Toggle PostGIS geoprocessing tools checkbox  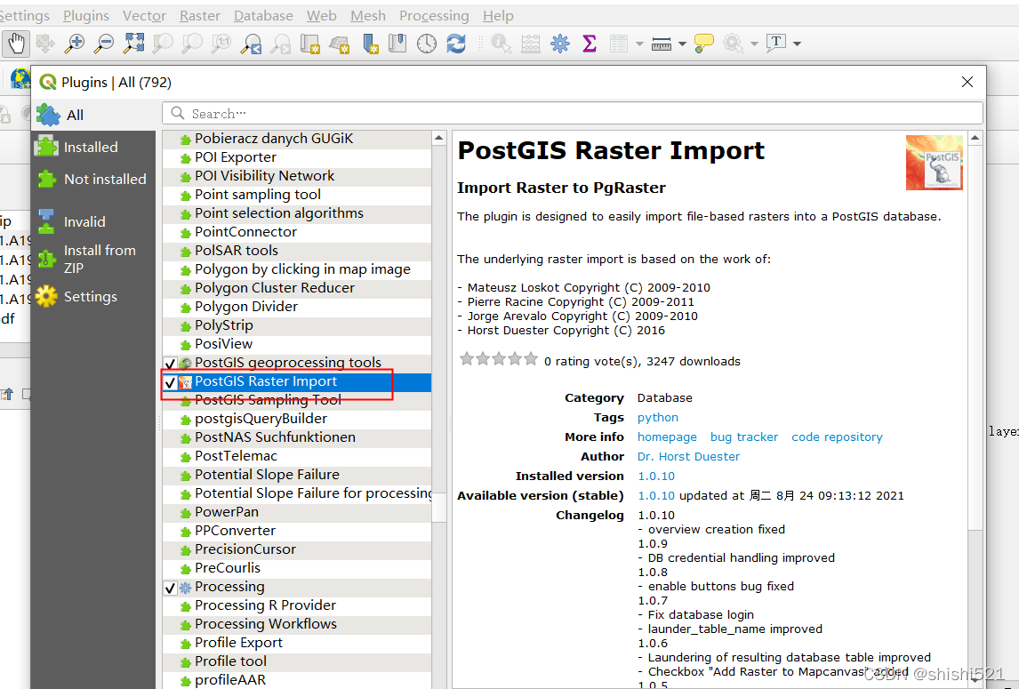[170, 364]
